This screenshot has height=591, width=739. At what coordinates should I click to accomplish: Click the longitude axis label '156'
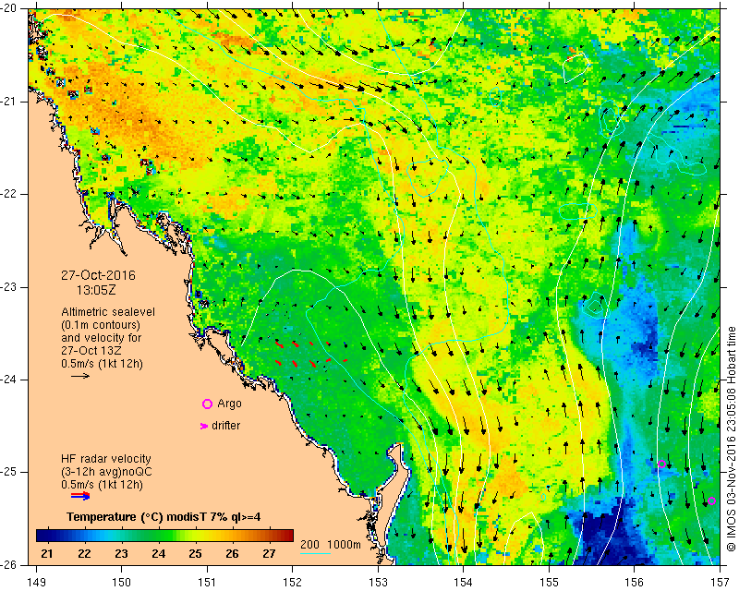[x=635, y=583]
